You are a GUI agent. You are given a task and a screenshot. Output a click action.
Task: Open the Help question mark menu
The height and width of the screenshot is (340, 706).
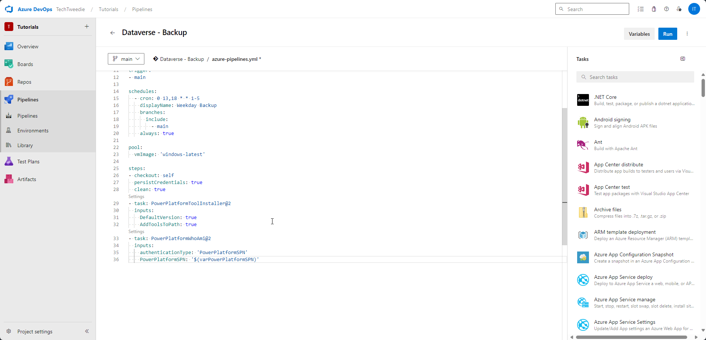click(666, 9)
